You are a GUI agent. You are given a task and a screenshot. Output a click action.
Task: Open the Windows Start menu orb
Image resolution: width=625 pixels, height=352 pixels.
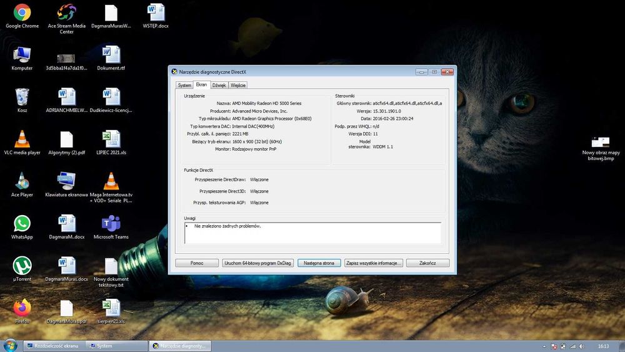pos(10,345)
